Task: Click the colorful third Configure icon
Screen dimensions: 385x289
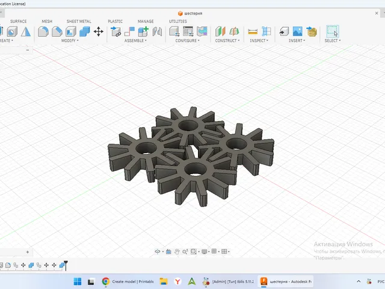Action: click(202, 31)
